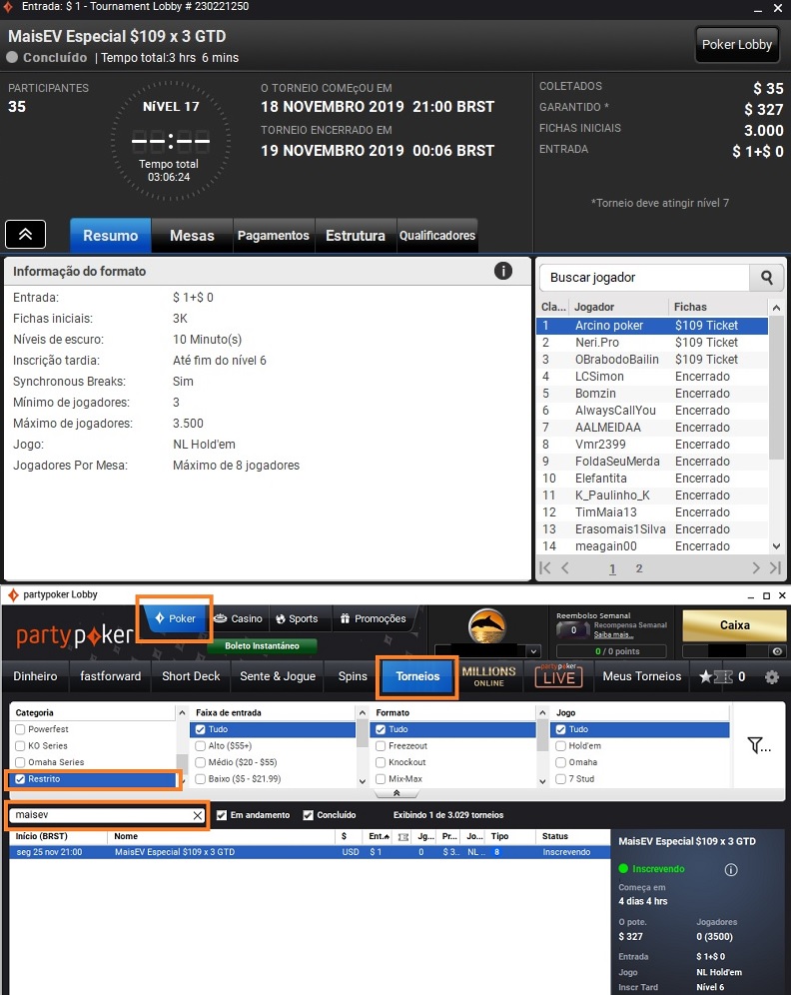Screen dimensions: 791x995
Task: Check the Médio ($20 - $55) filter
Action: click(201, 762)
